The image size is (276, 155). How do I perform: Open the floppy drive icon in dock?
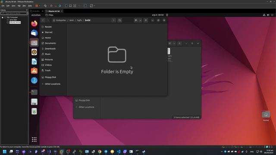click(34, 102)
